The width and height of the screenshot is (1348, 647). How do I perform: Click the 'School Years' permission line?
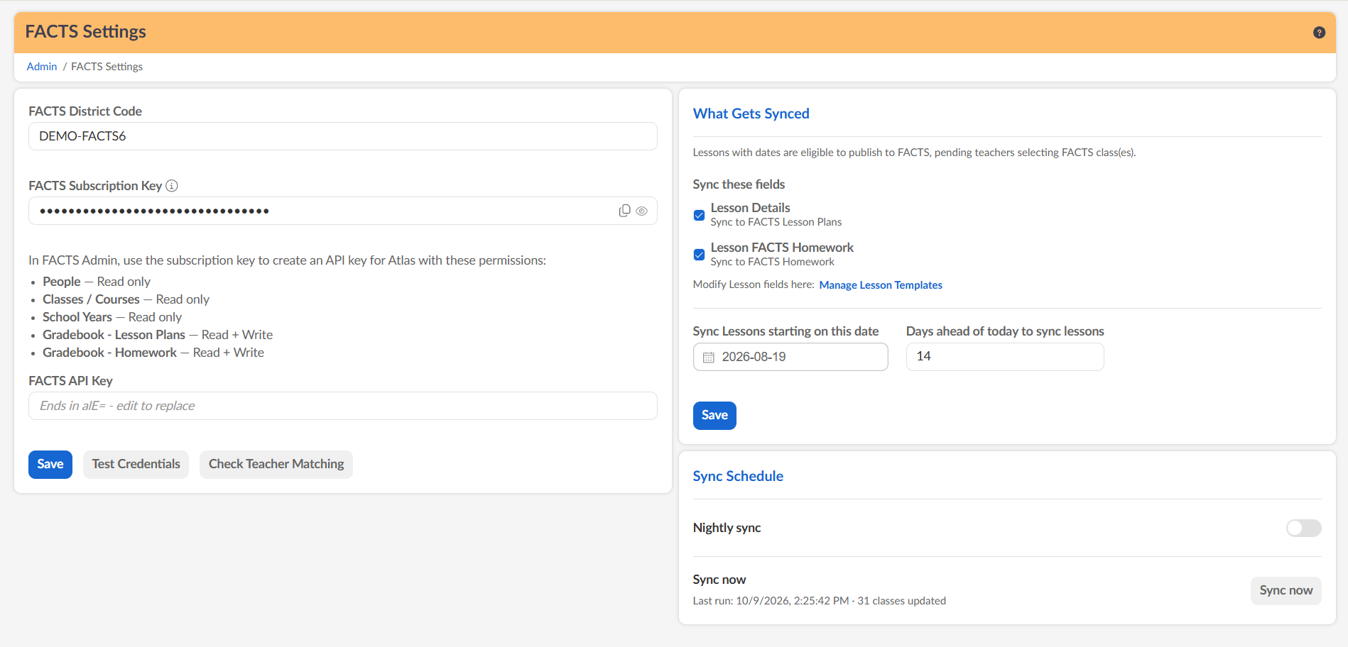pos(112,317)
